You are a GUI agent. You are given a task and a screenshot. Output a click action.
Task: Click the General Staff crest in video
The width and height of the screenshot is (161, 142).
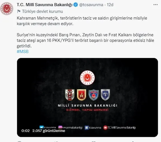click(70, 95)
